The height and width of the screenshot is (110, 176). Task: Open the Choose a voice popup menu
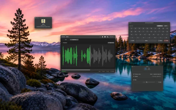tap(156, 74)
